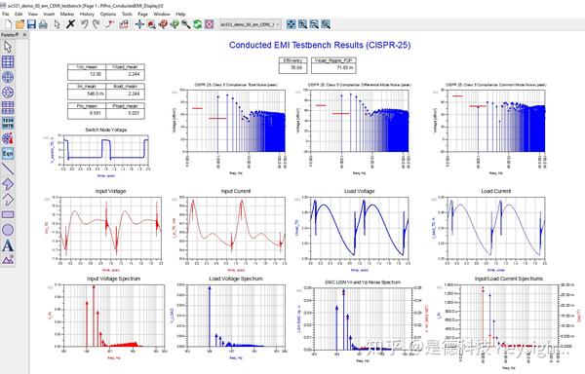Delete selection with the black X icon
Screen dimensions: 585x374
click(x=70, y=24)
